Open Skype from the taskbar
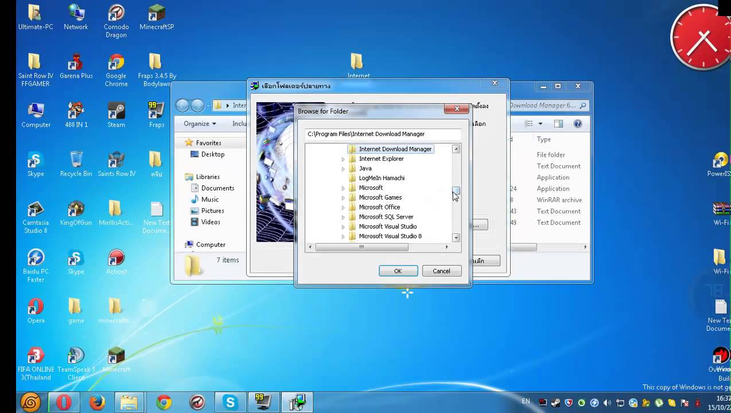 pyautogui.click(x=230, y=403)
